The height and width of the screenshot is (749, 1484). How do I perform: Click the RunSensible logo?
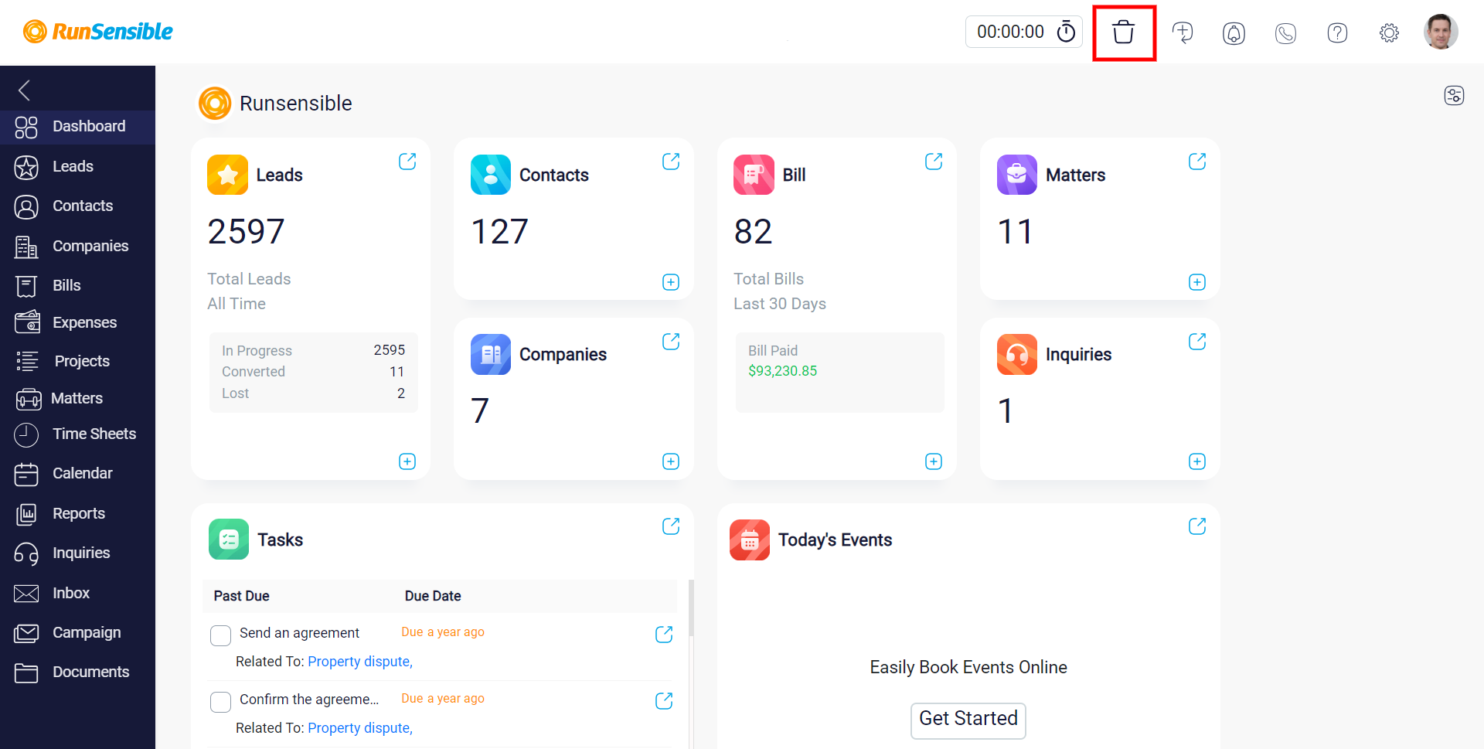pos(98,32)
